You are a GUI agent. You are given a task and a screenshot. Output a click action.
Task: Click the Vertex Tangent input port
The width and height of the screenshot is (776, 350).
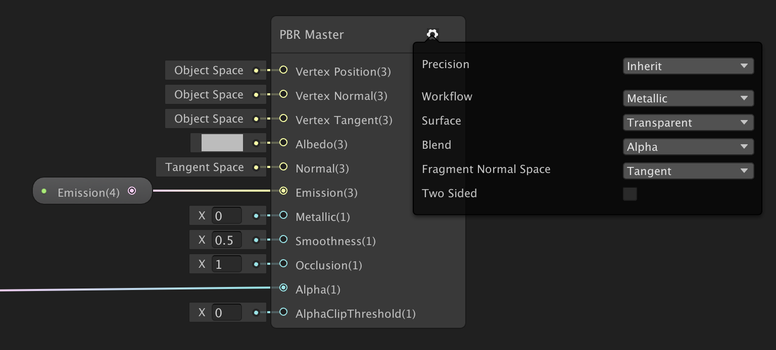(283, 119)
